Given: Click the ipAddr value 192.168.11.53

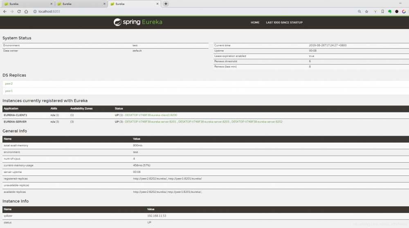Looking at the screenshot, I should pyautogui.click(x=157, y=216).
